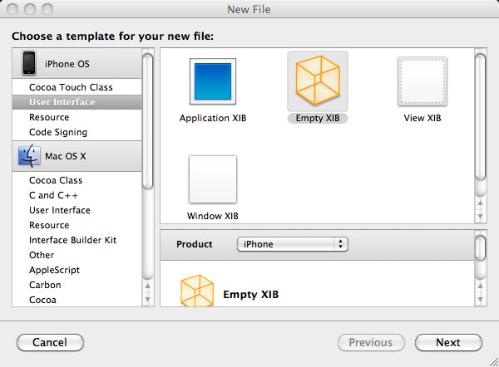Select Cocoa category at list bottom
The width and height of the screenshot is (499, 367).
(77, 300)
